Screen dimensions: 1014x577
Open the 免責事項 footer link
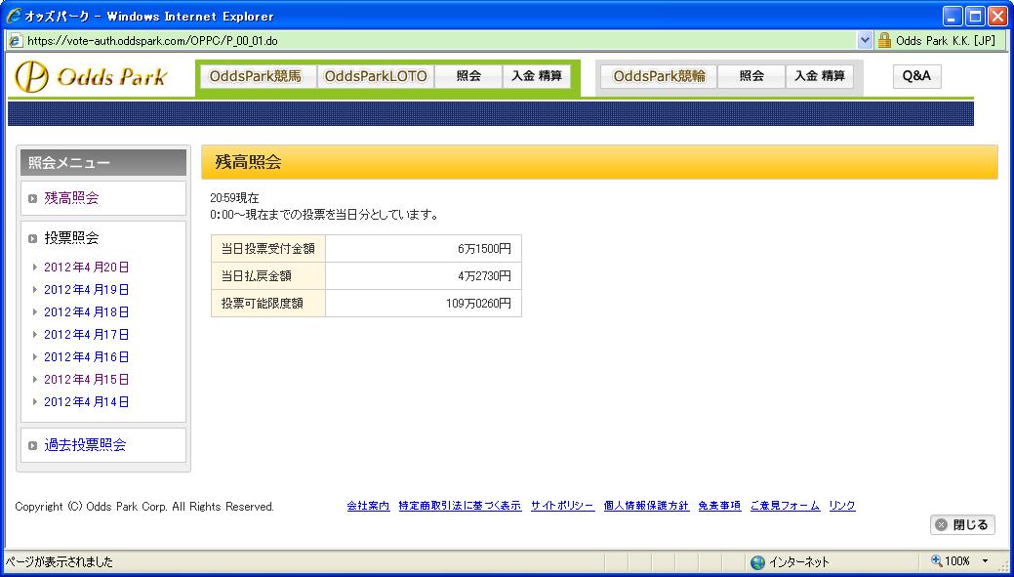[x=720, y=506]
